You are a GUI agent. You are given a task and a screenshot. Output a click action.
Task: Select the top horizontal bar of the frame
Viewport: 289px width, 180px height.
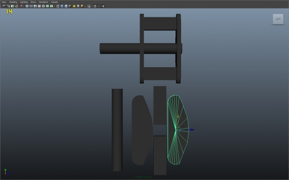point(160,24)
